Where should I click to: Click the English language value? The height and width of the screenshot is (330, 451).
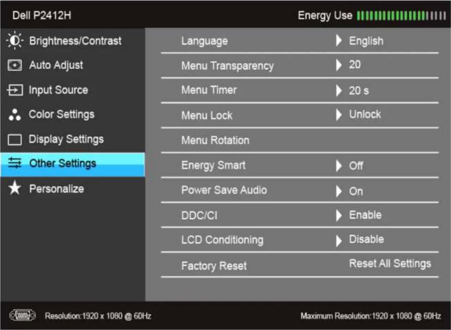[x=366, y=41]
